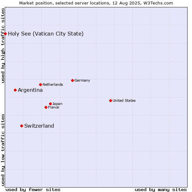Click the 'Holy See (Vatican City State)' label
The width and height of the screenshot is (192, 192).
(x=46, y=34)
